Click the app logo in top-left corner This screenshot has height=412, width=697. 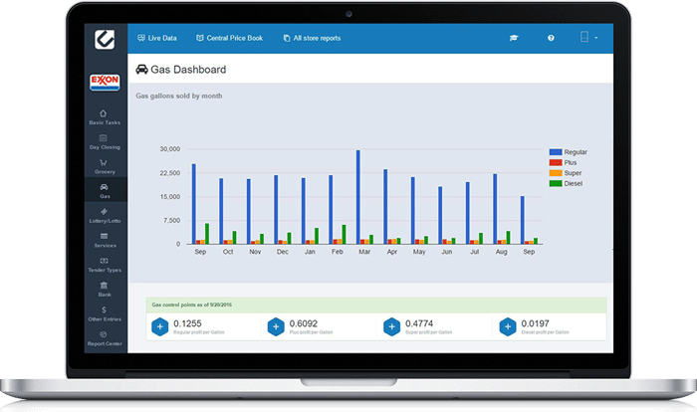[105, 38]
